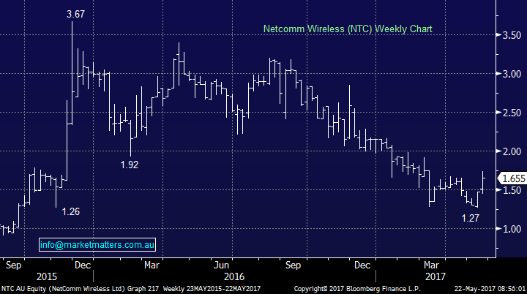Click the Sep 2016 x-axis label
Image resolution: width=527 pixels, height=294 pixels.
click(293, 265)
